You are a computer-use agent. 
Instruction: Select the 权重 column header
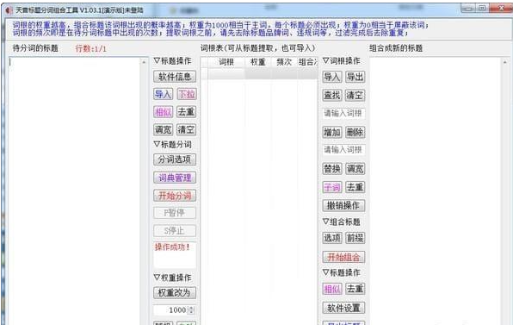[x=258, y=62]
